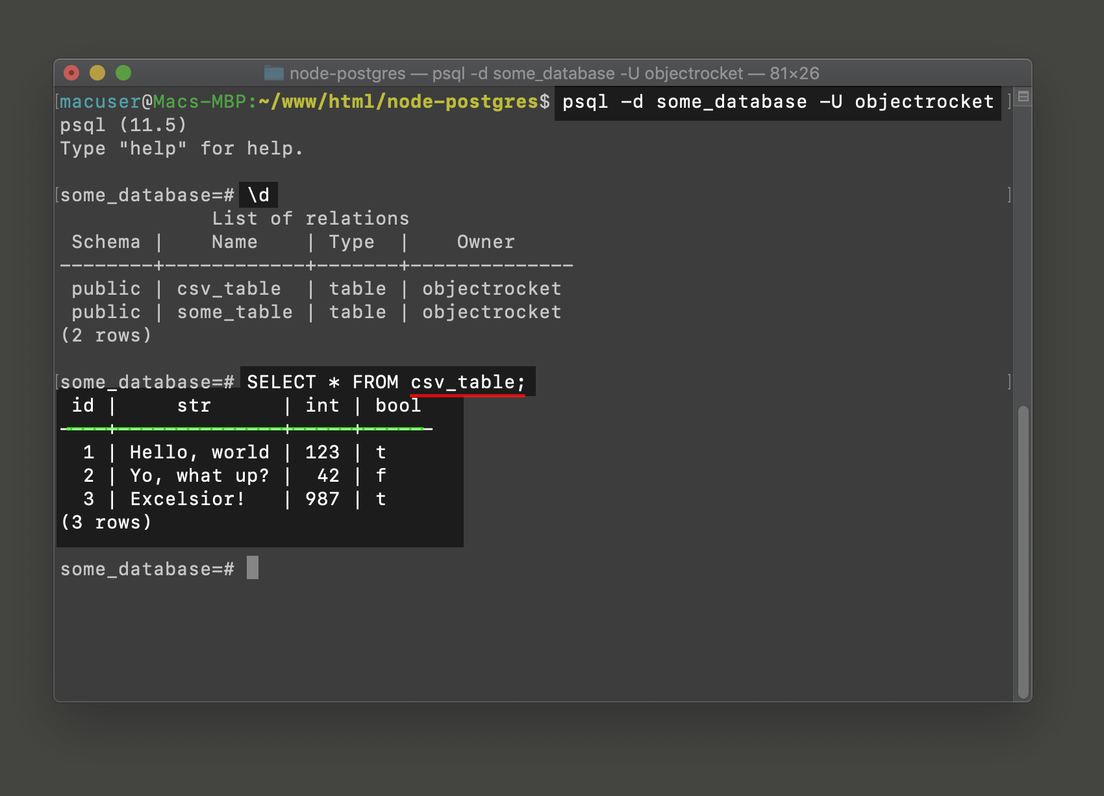
Task: Click the '(3 rows)' result count
Action: pos(106,523)
